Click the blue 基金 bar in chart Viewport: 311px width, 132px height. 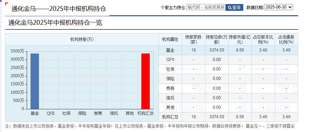coord(35,81)
